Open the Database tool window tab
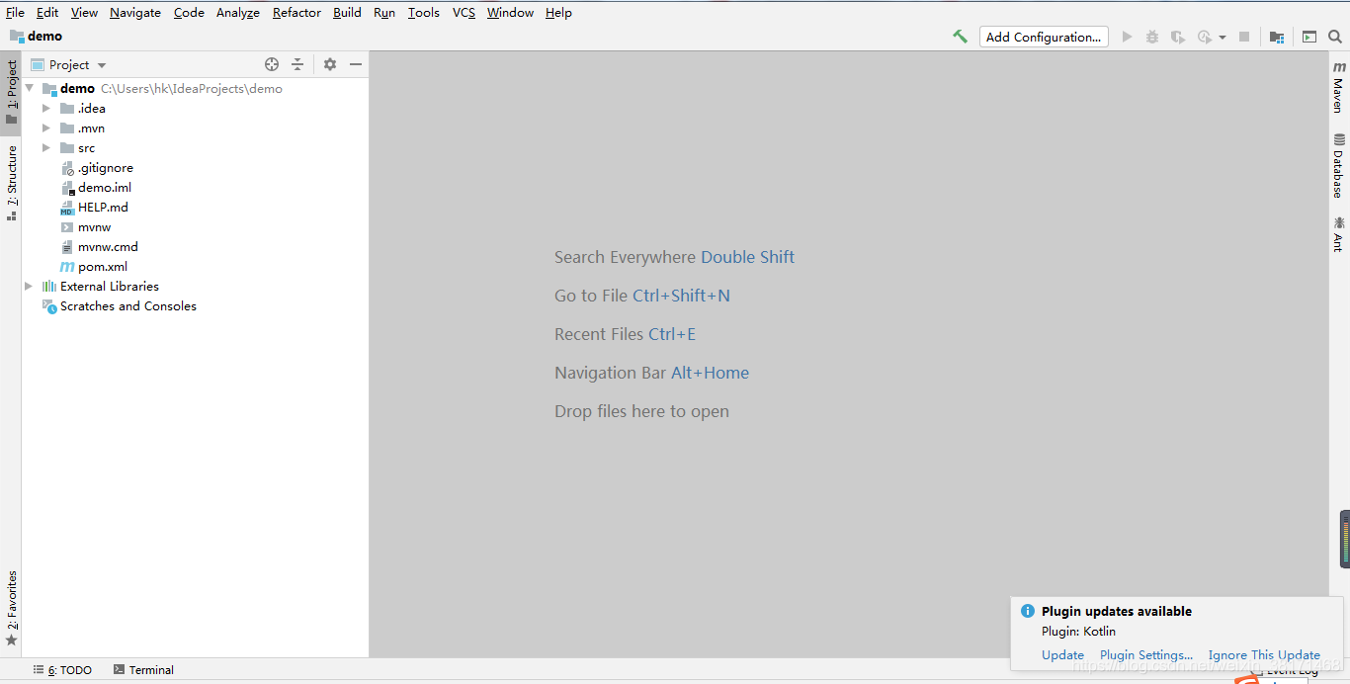Viewport: 1350px width, 684px height. pos(1339,165)
